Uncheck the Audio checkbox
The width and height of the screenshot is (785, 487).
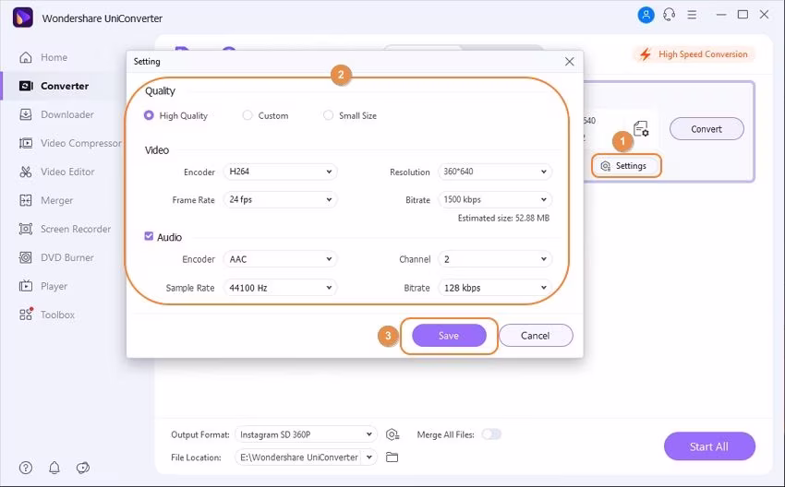[149, 236]
